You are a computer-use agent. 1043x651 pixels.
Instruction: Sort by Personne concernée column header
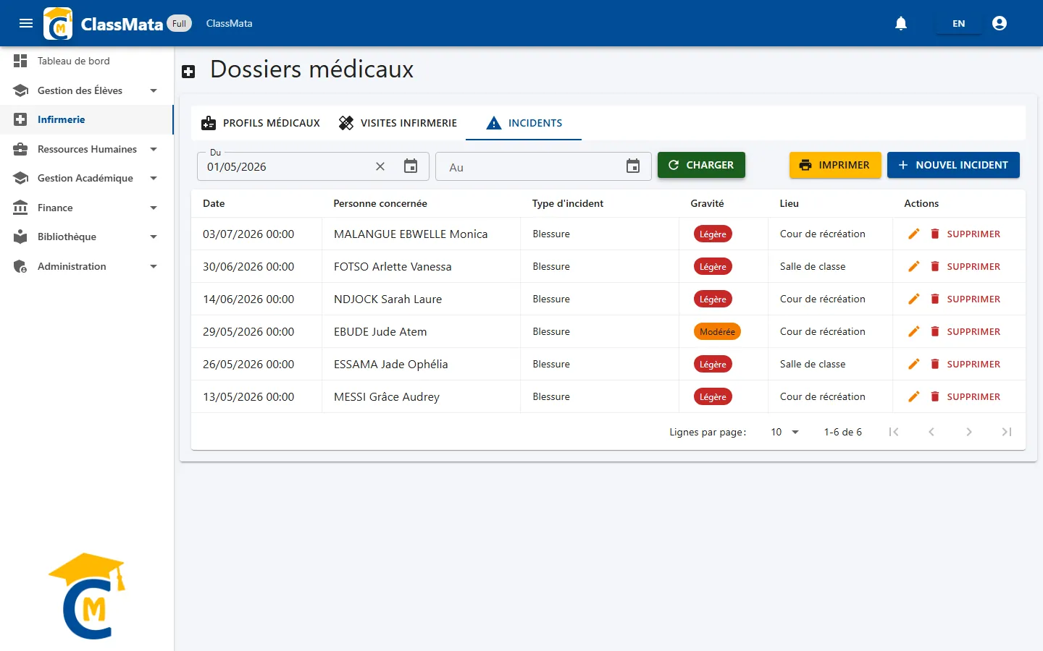coord(380,203)
